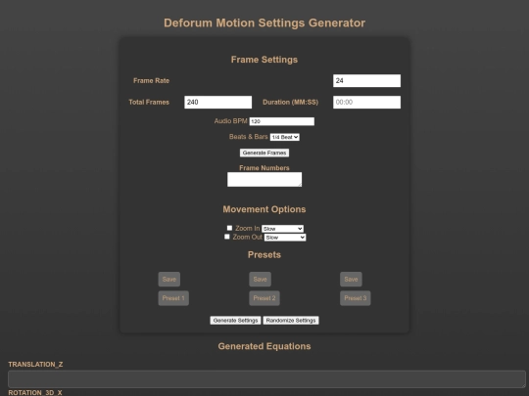Click the Presets heading

pos(264,255)
